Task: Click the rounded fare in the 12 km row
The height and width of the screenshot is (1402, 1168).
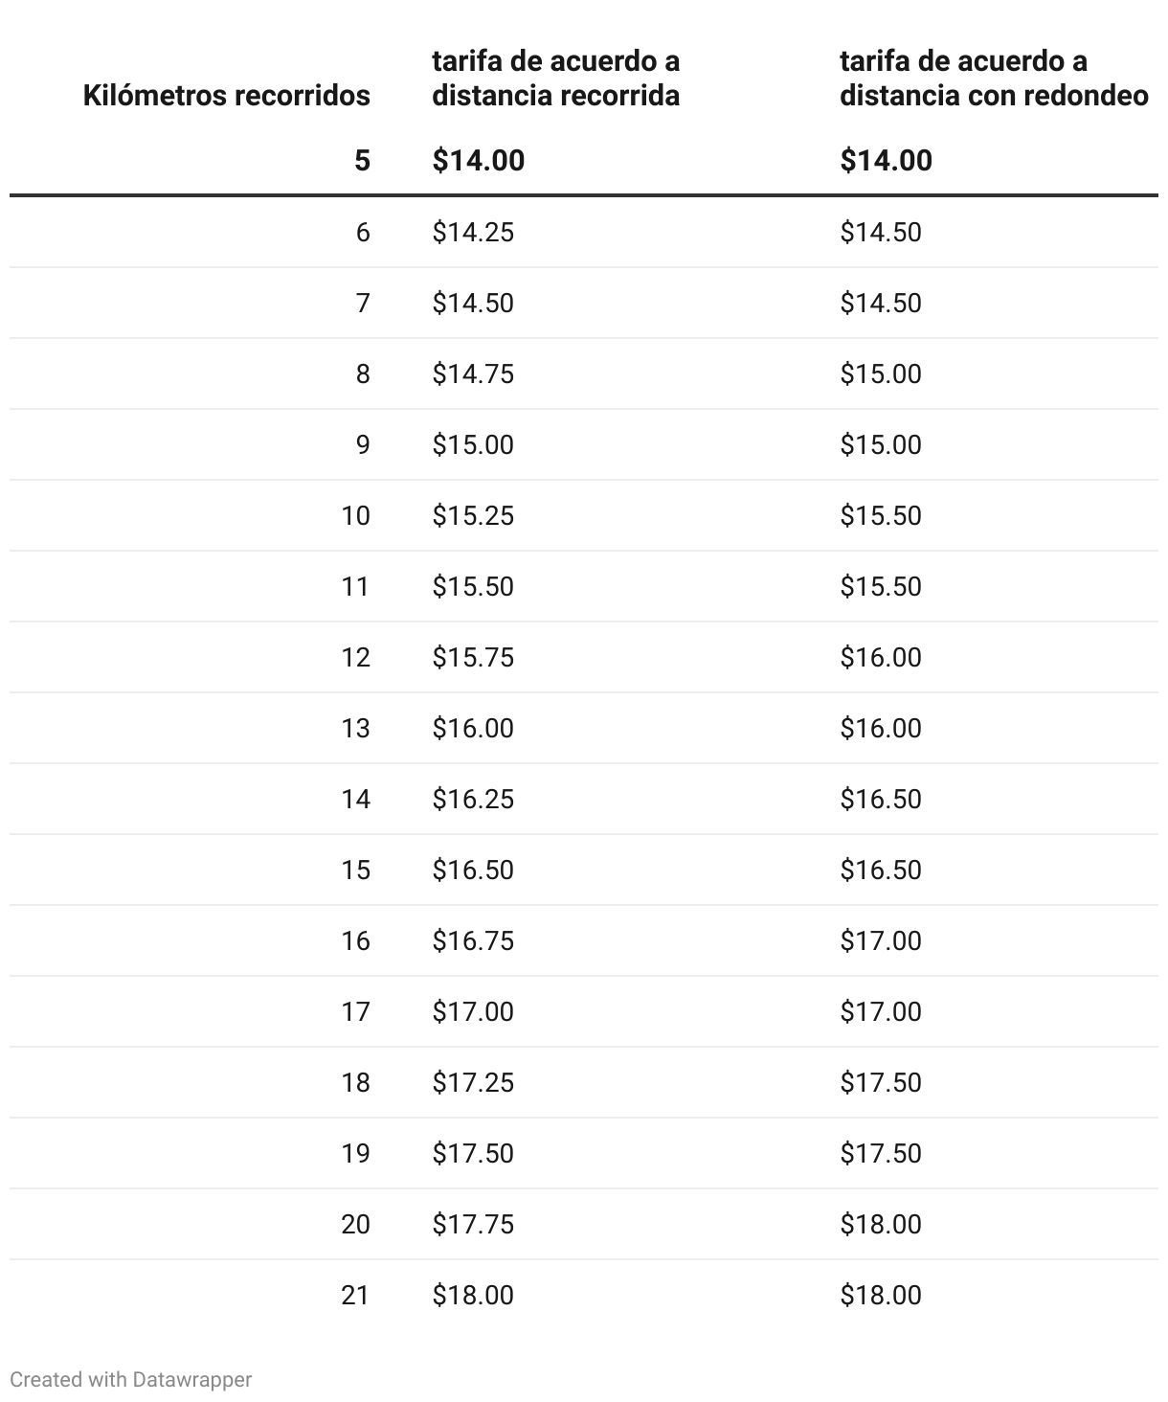Action: tap(881, 657)
